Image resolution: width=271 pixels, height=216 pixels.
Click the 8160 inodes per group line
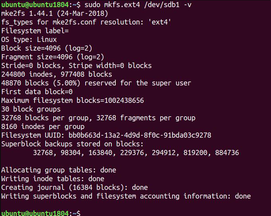tap(43, 127)
